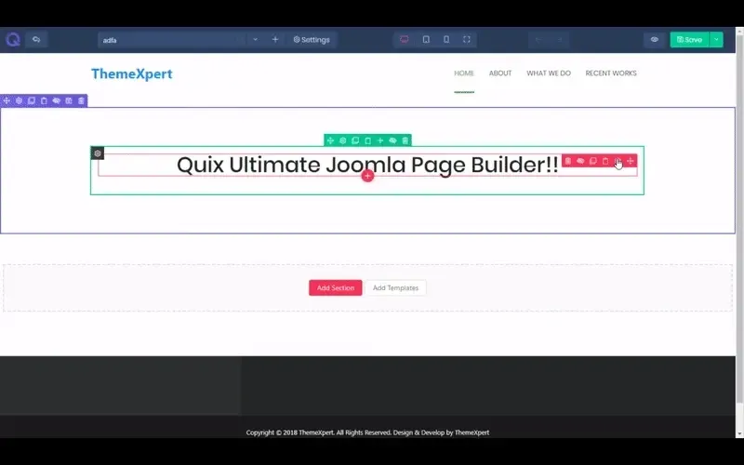Image resolution: width=744 pixels, height=465 pixels.
Task: Toggle heading element visibility in the red toolbar
Action: (580, 161)
